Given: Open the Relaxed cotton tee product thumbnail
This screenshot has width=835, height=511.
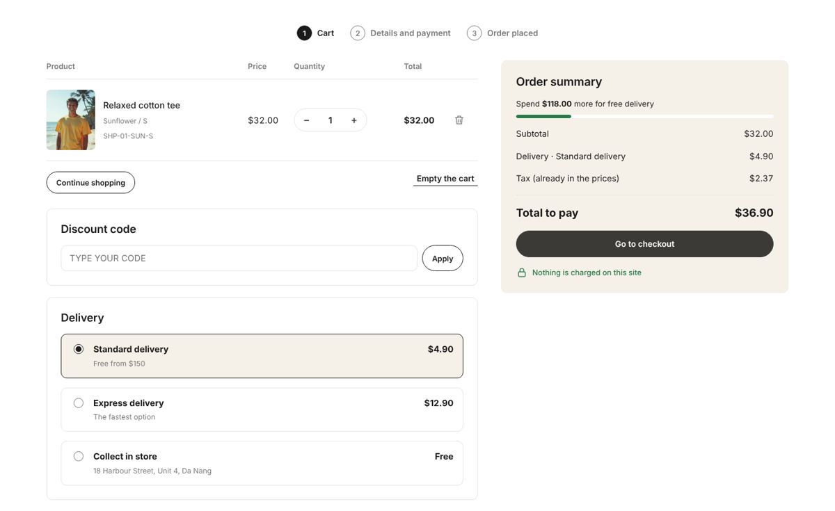Looking at the screenshot, I should [x=71, y=120].
